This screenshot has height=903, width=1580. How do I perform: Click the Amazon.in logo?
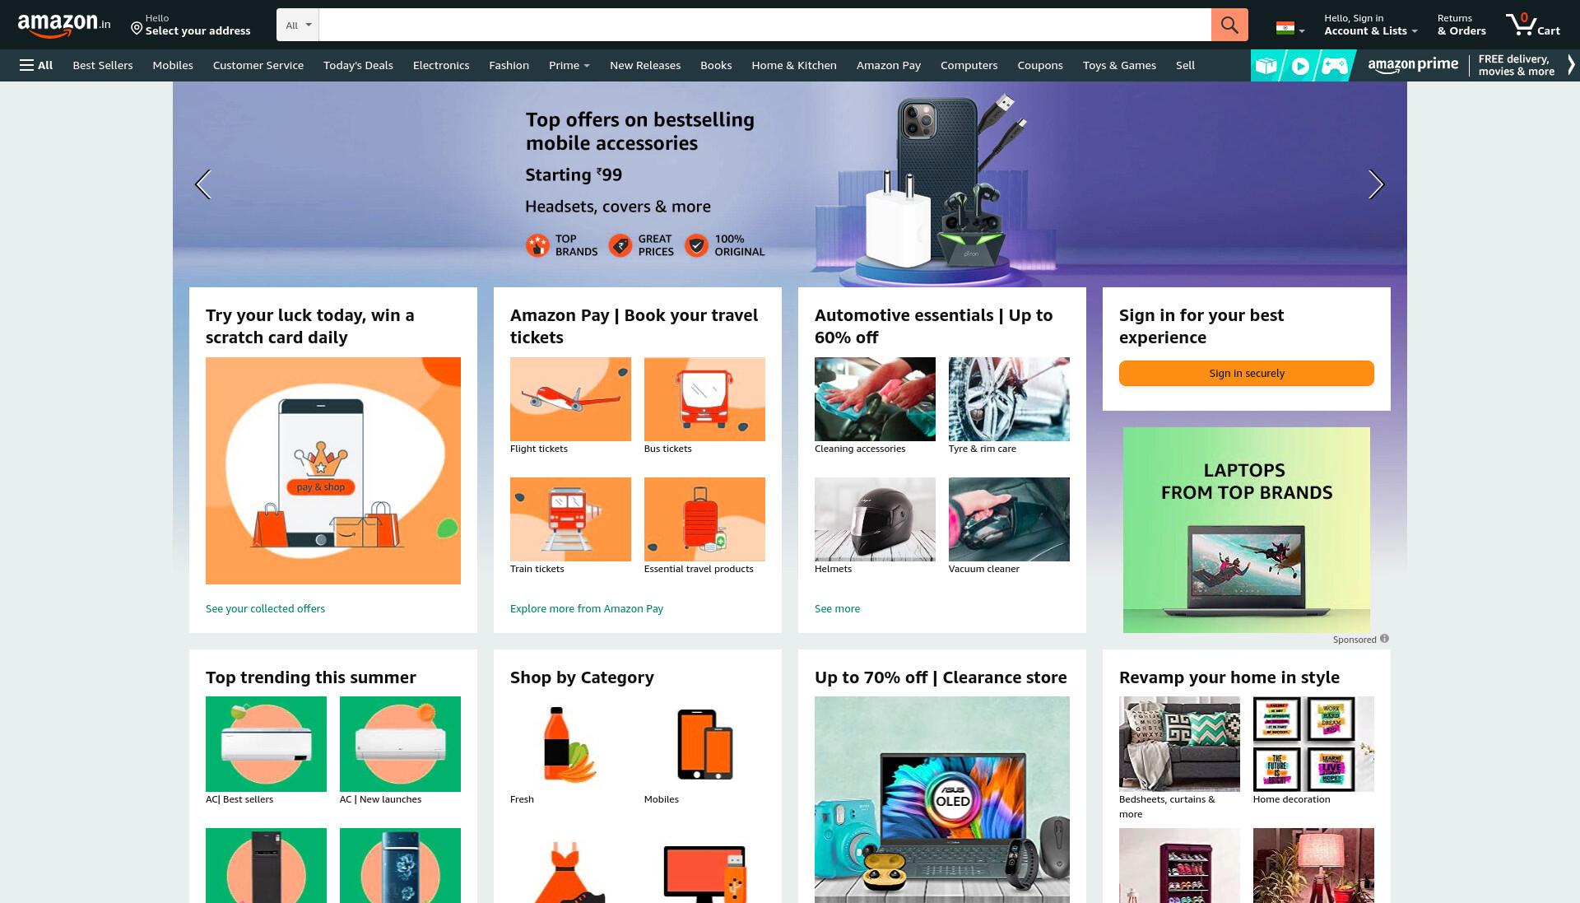pyautogui.click(x=64, y=25)
